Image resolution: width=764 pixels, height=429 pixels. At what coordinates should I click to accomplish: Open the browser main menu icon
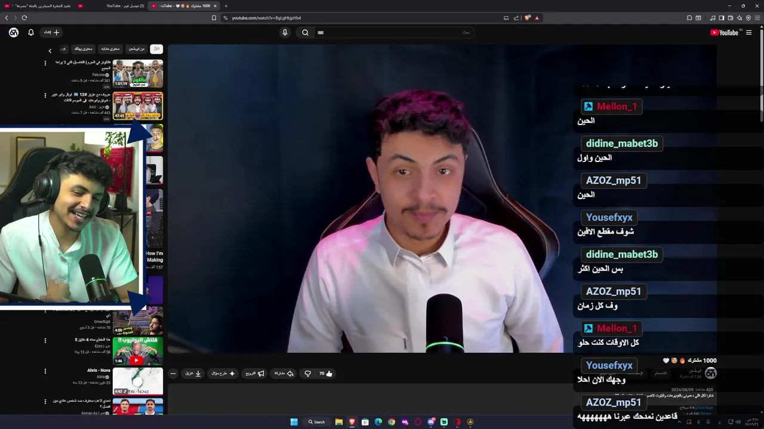coord(757,18)
